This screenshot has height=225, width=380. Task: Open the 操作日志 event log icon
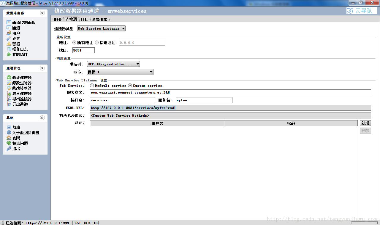9,49
